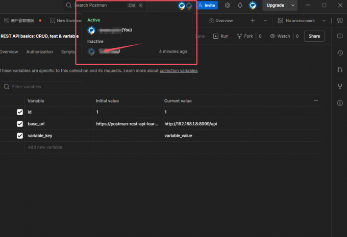The height and width of the screenshot is (237, 347).
Task: Click the active collaborator avatar in header
Action: pos(182,6)
